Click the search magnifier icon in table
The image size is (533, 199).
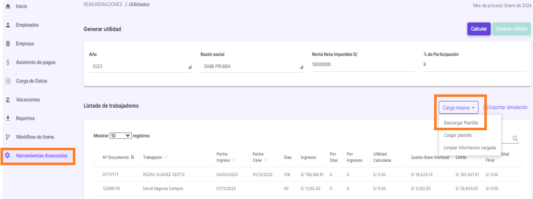click(x=516, y=138)
